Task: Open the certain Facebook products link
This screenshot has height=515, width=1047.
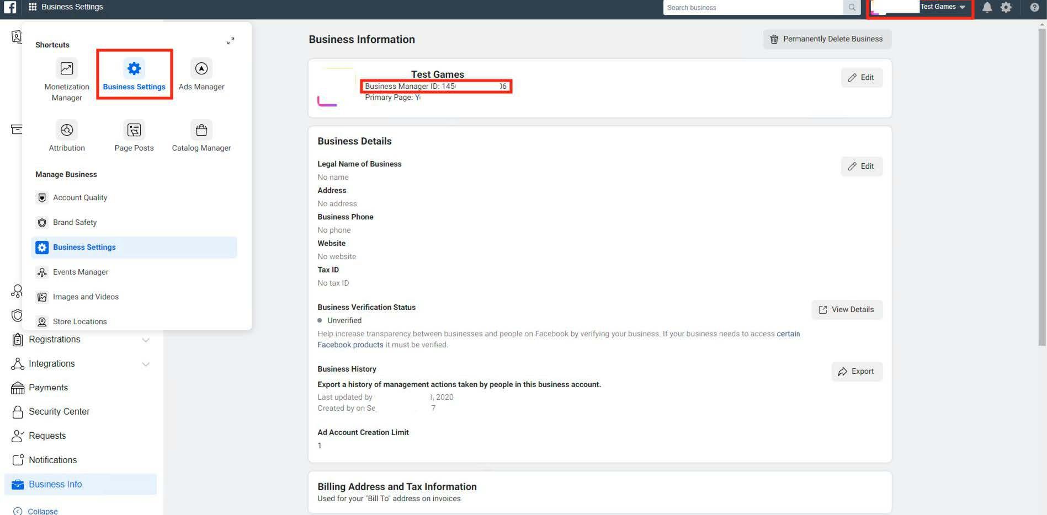Action: click(788, 334)
